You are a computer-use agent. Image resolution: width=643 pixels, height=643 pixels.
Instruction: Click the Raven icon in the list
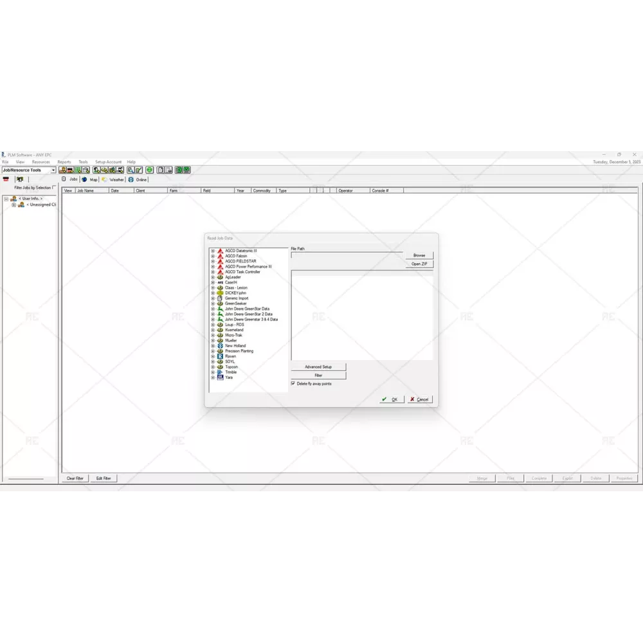coord(220,356)
